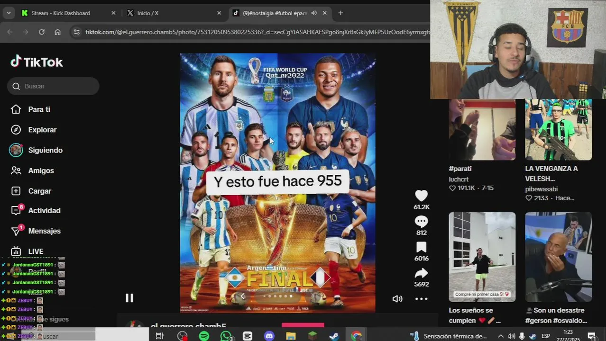This screenshot has height=341, width=606.
Task: Open the Sensación térmica weather widget
Action: [x=449, y=336]
